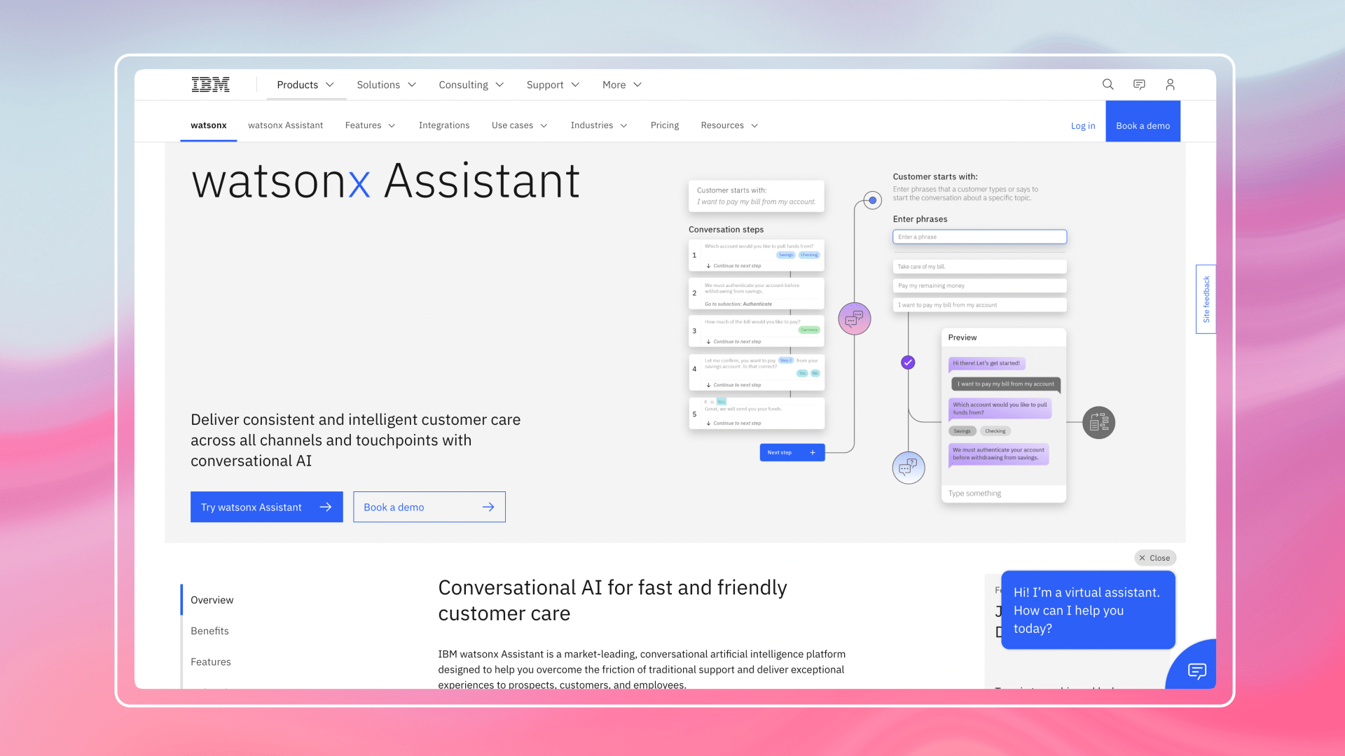
Task: Select the Pricing tab in navigation
Action: pyautogui.click(x=664, y=125)
